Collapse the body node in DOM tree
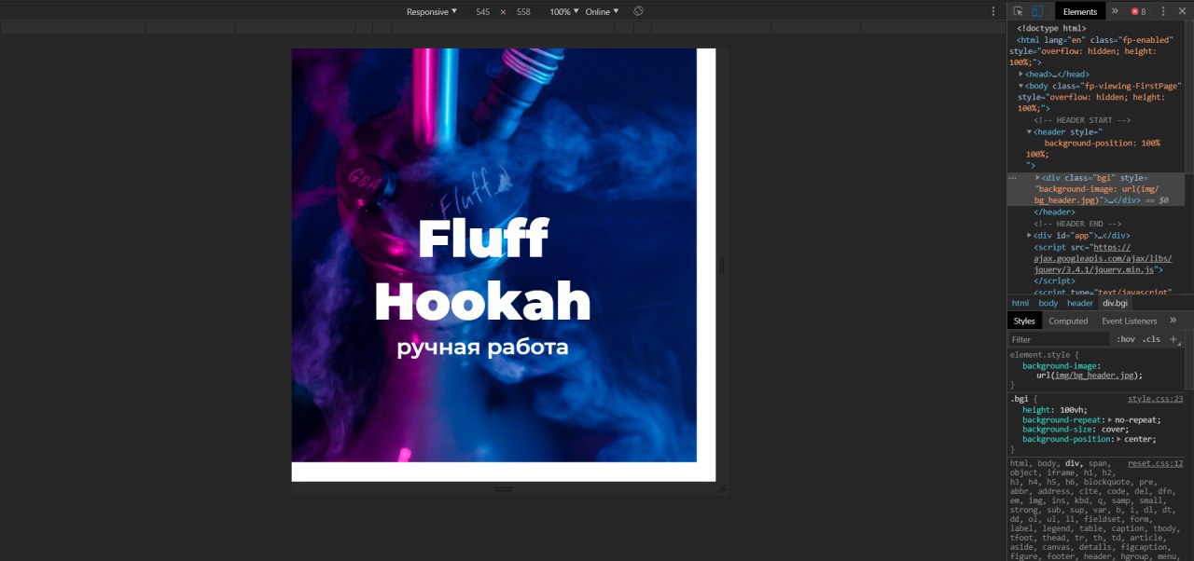 click(x=1021, y=86)
